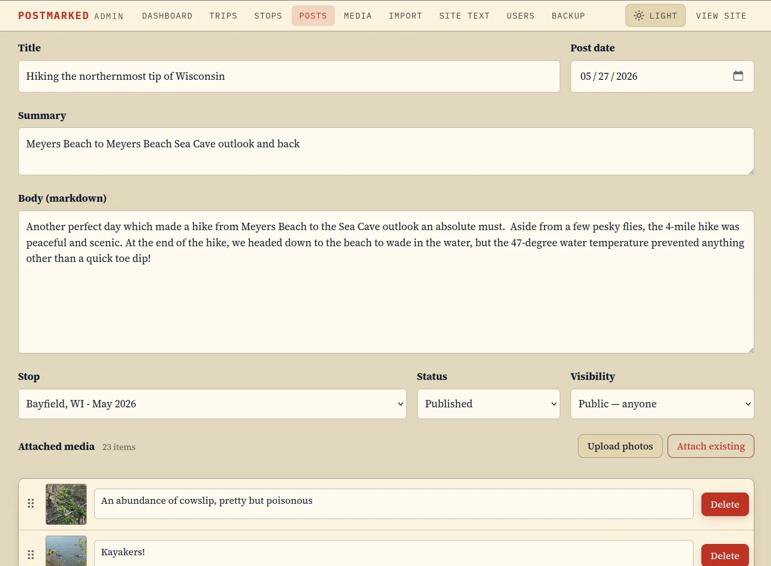Click the Attach existing button
Screen dimensions: 771x566
point(711,446)
